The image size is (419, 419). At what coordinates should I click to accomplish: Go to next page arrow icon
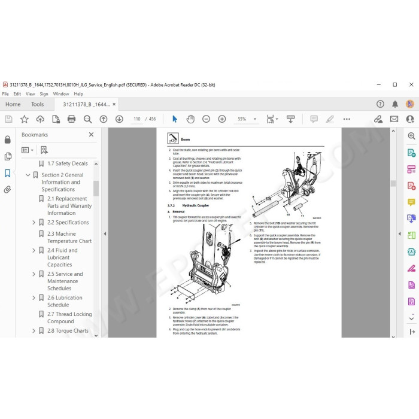click(119, 119)
